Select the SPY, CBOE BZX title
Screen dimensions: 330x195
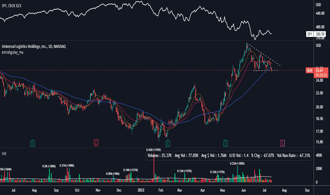click(x=12, y=6)
